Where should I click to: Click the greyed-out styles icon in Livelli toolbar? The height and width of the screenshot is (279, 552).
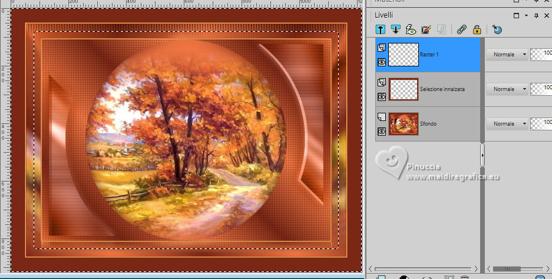441,29
